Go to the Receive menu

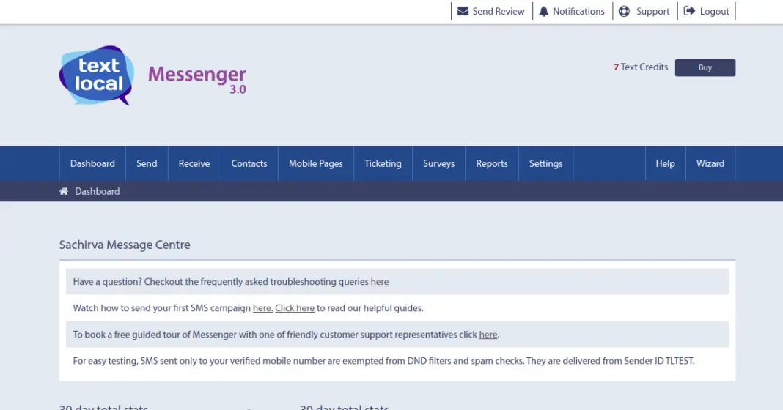pyautogui.click(x=194, y=163)
